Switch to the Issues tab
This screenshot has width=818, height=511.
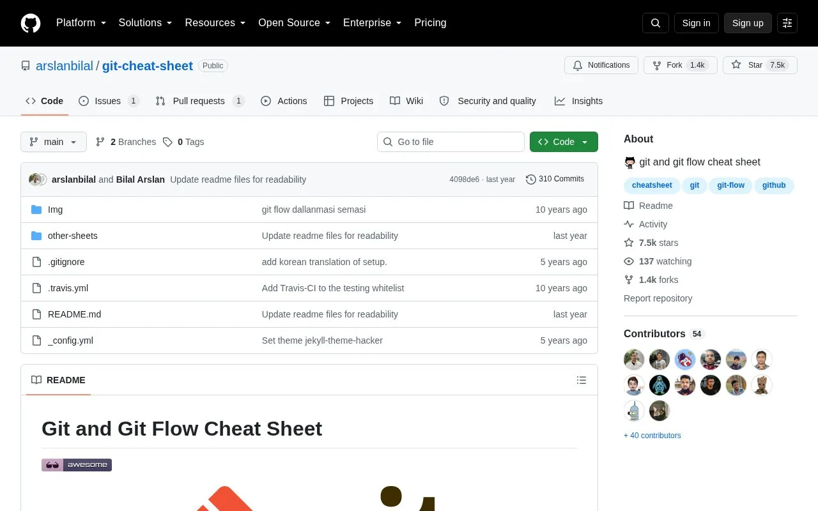(109, 101)
